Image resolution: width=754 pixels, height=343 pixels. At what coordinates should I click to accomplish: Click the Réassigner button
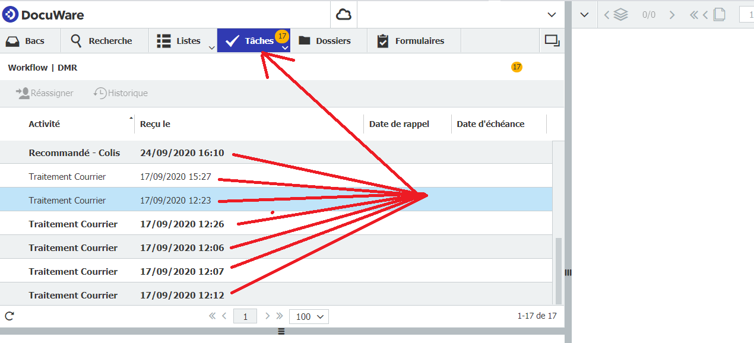point(45,93)
